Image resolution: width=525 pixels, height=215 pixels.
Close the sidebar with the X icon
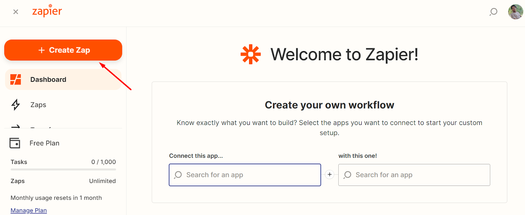tap(15, 12)
